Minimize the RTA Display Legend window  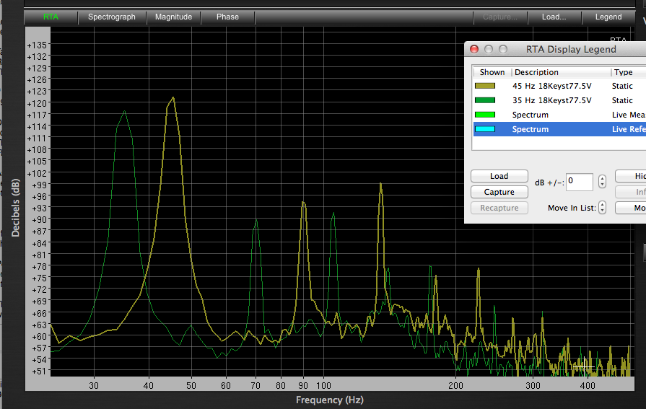489,50
